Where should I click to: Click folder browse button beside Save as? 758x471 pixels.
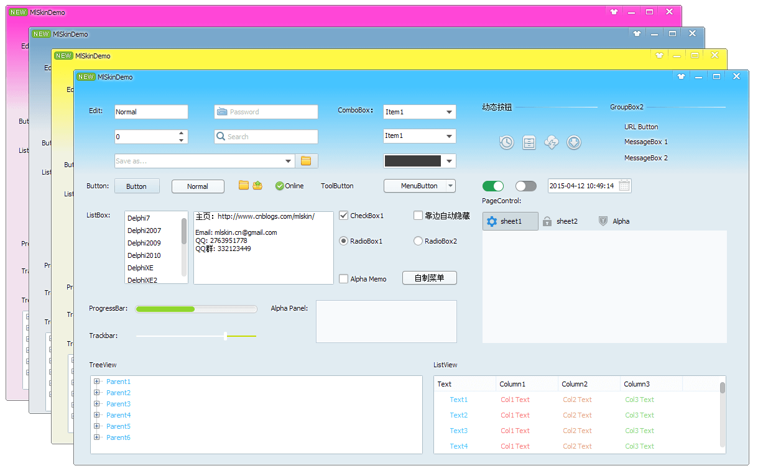click(306, 161)
